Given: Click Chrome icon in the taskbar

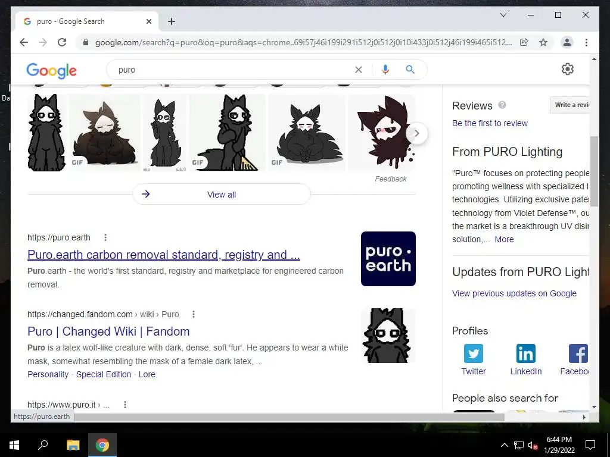Looking at the screenshot, I should (x=102, y=445).
